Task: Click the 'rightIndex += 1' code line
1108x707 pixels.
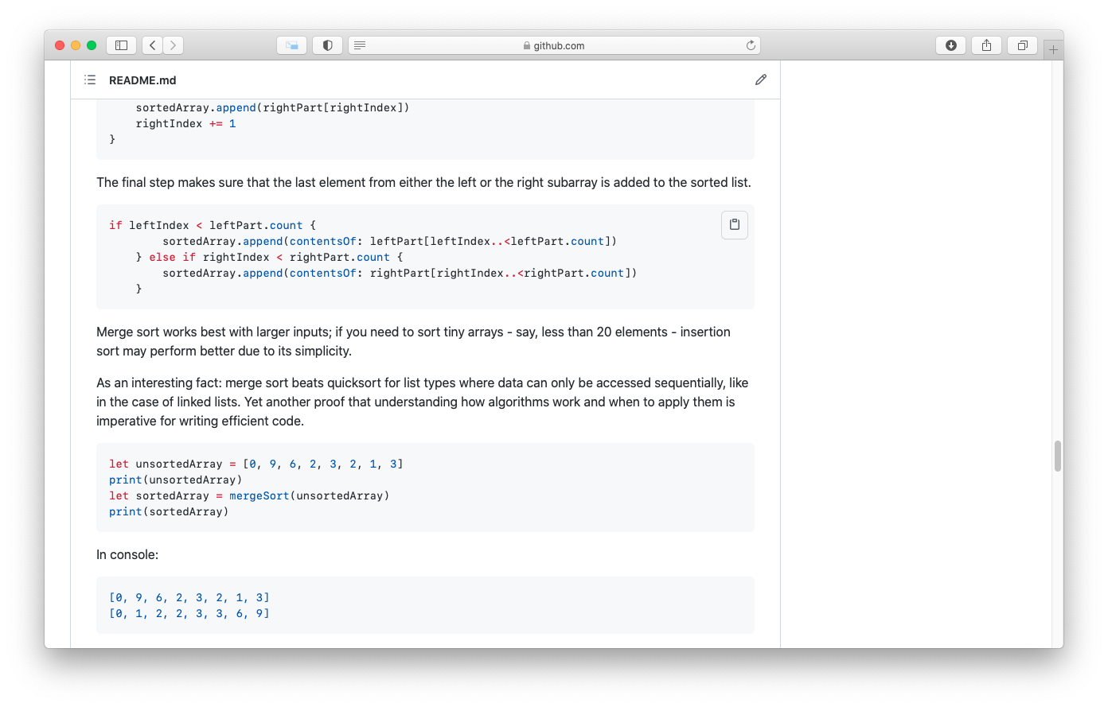Action: [185, 123]
